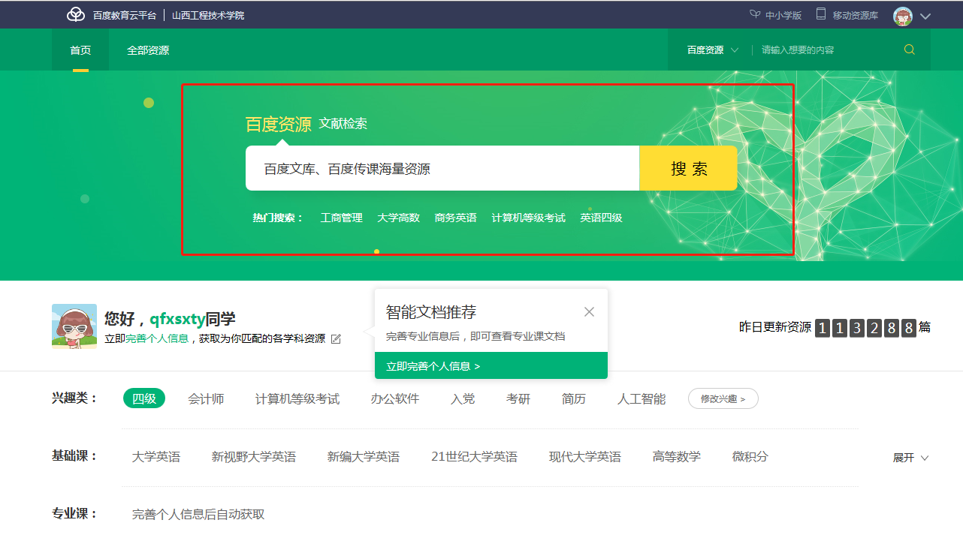The height and width of the screenshot is (544, 963).
Task: Select the 人工智能 interest tag
Action: (x=641, y=398)
